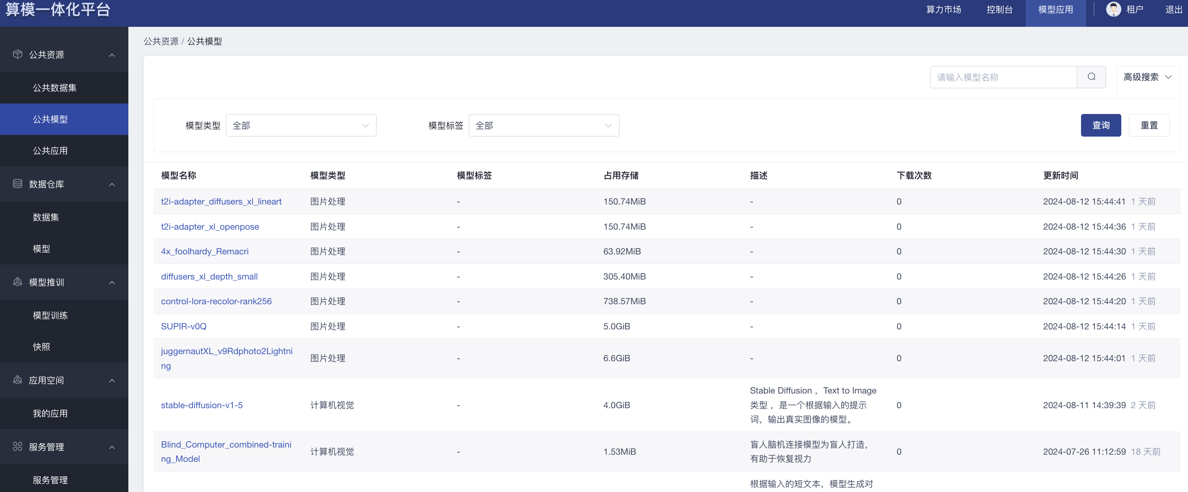Screen dimensions: 1188x492
Task: Open 控制台 in top navigation
Action: click(x=999, y=10)
